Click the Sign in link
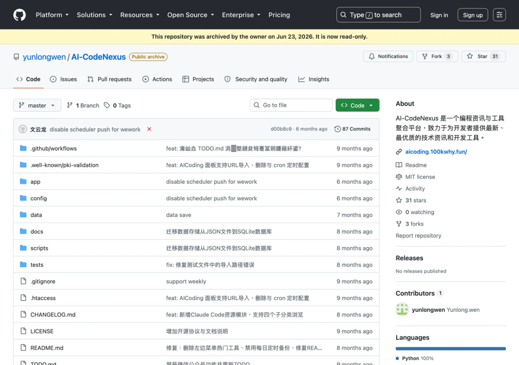Viewport: 519px width, 365px height. pyautogui.click(x=439, y=15)
